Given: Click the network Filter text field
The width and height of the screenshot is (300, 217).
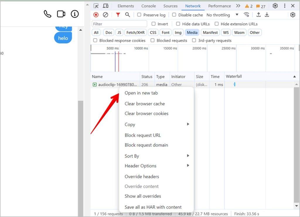Looking at the screenshot, I should 120,24.
